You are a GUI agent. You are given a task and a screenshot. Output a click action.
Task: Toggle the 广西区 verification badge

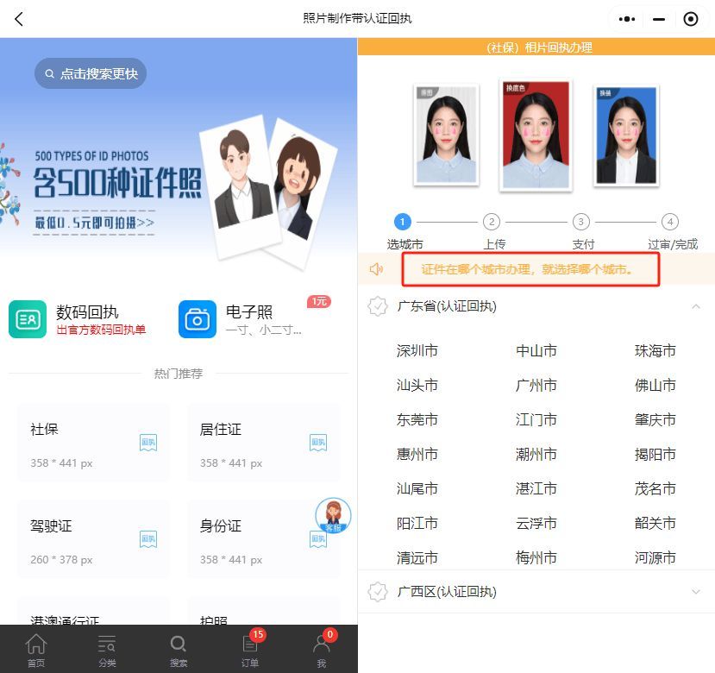point(377,592)
